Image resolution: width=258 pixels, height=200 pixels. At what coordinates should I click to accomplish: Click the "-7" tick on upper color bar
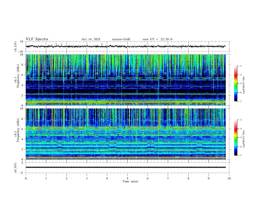240,101
